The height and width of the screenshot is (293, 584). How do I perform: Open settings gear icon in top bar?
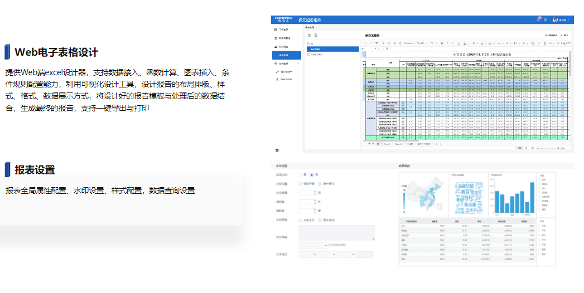(546, 19)
